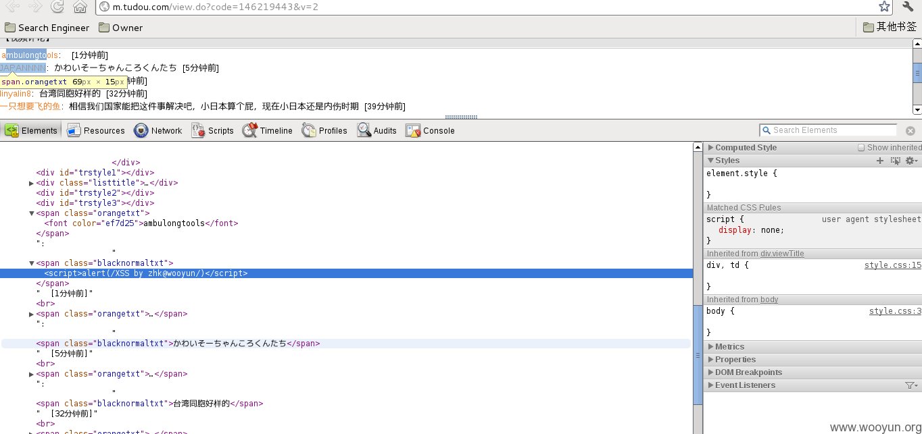Select the div id="trstyle3" node
Viewport: 922px width, 434px height.
[x=95, y=203]
